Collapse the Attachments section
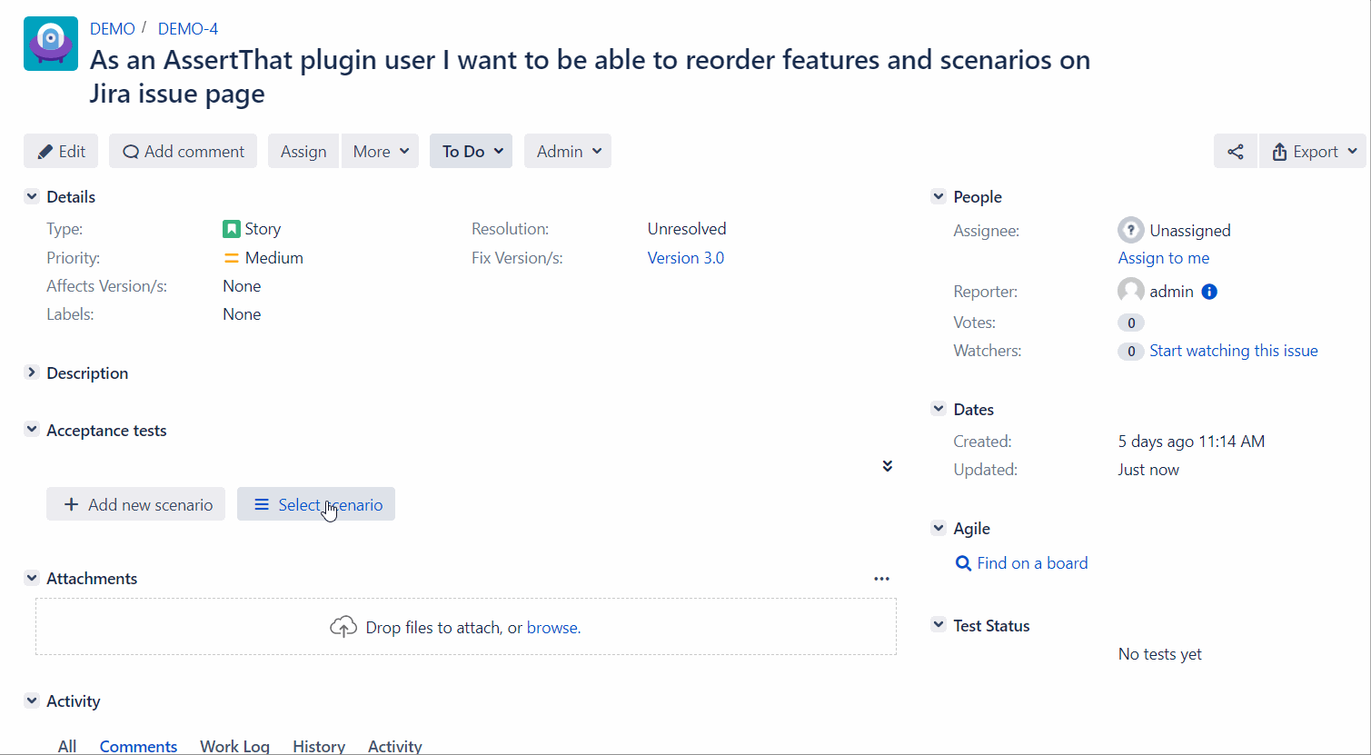The width and height of the screenshot is (1371, 755). [x=32, y=578]
